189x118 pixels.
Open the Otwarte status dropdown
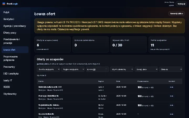pos(171,69)
